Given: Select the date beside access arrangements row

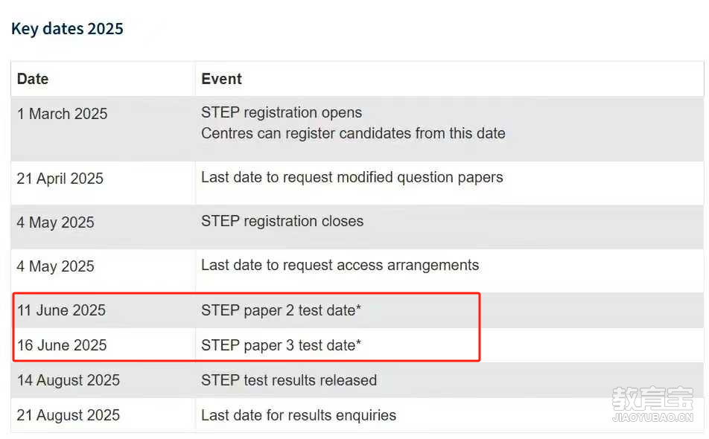Looking at the screenshot, I should point(56,266).
